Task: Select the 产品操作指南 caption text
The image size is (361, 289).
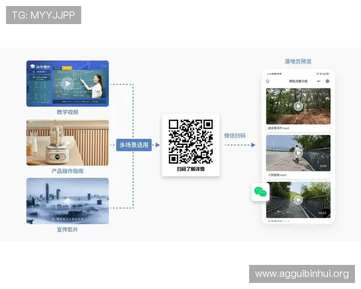Action: (x=67, y=171)
